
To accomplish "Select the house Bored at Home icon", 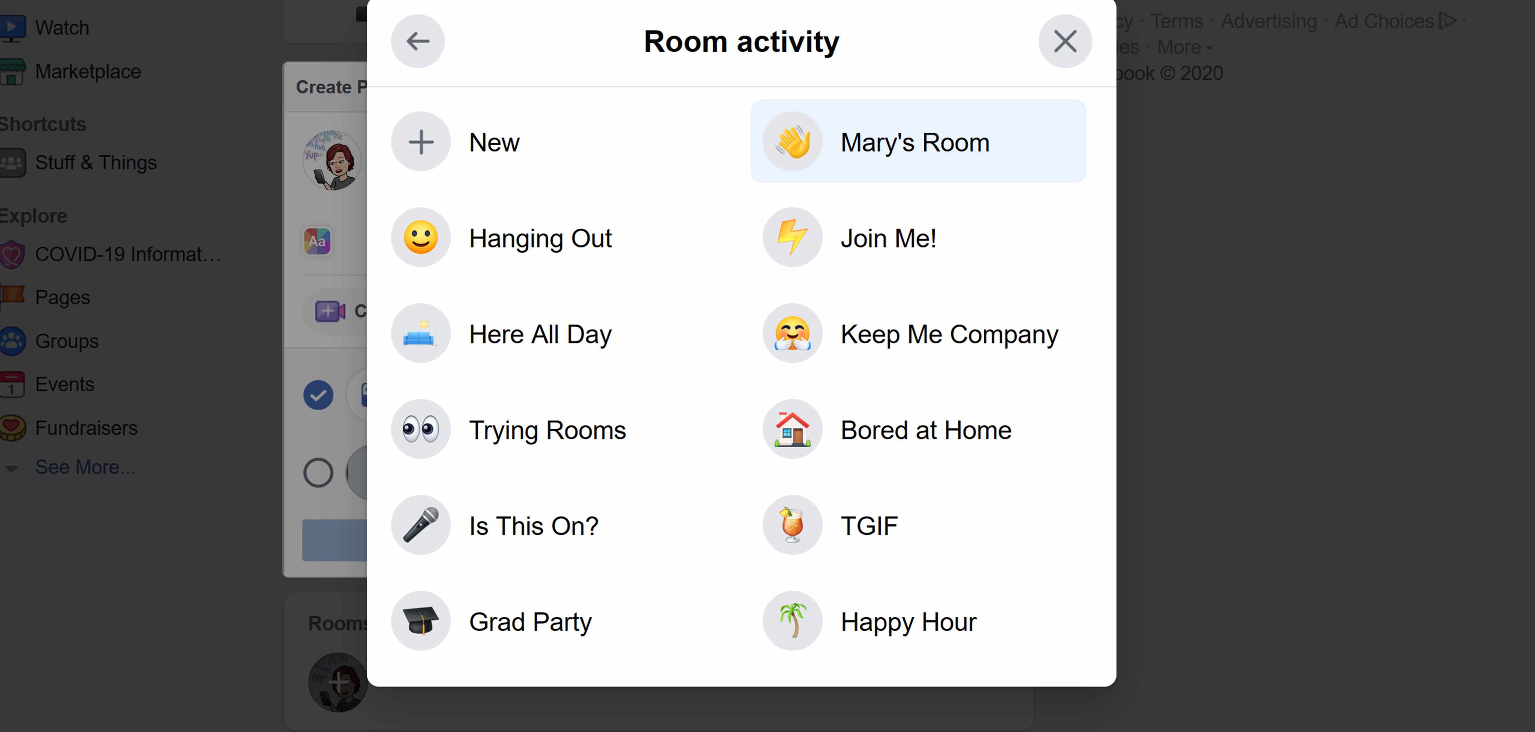I will pyautogui.click(x=791, y=429).
